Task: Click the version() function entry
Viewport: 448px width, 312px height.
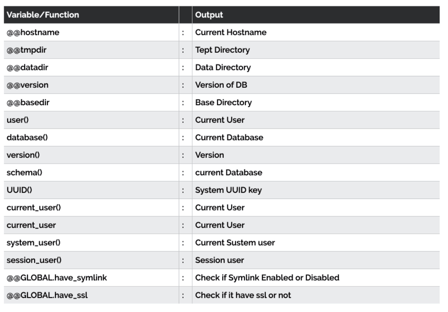Action: point(91,155)
